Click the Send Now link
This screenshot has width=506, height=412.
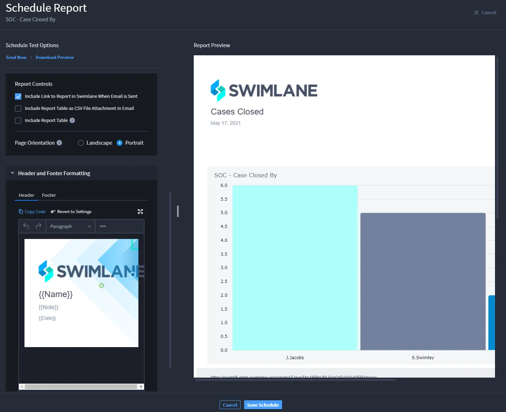point(16,57)
